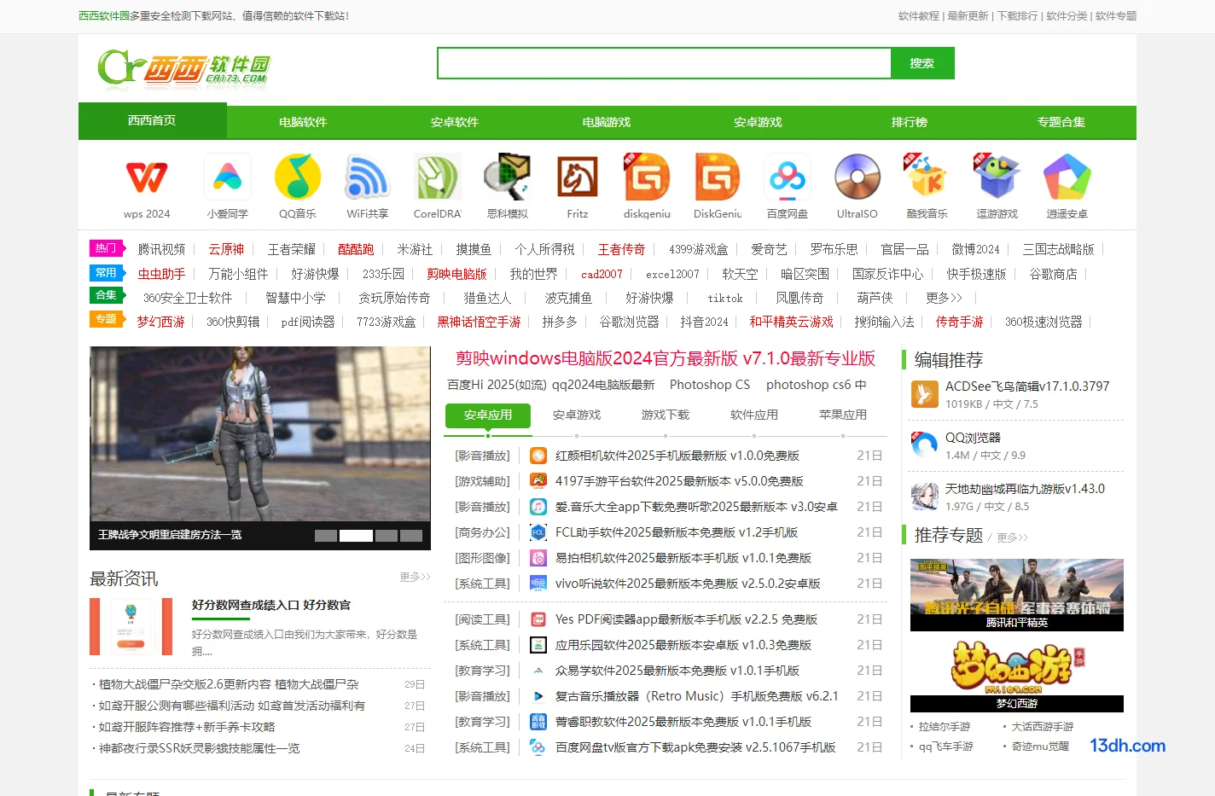Switch to the 安卓应用 tab
This screenshot has height=796, width=1215.
tap(488, 415)
